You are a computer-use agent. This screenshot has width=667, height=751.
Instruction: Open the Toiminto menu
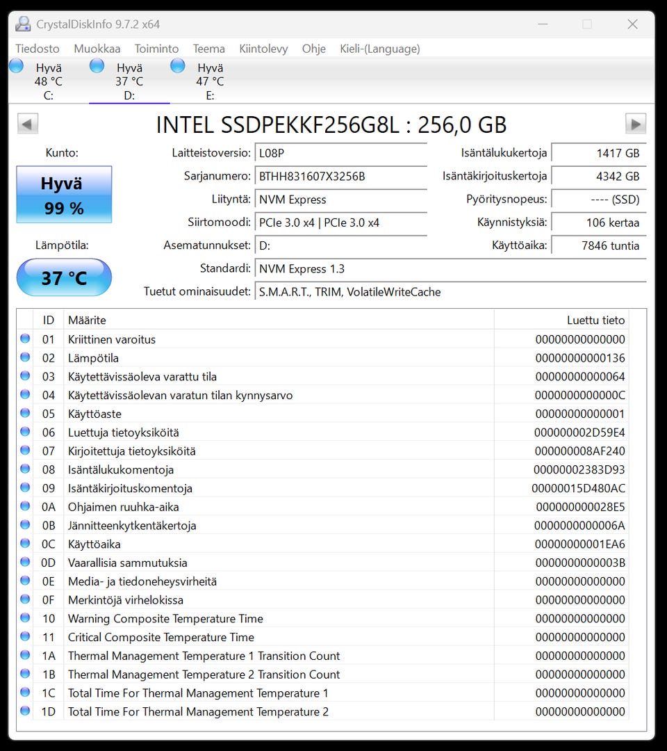pyautogui.click(x=156, y=49)
